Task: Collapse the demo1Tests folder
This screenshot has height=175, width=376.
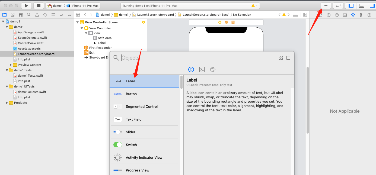Action: (7, 70)
